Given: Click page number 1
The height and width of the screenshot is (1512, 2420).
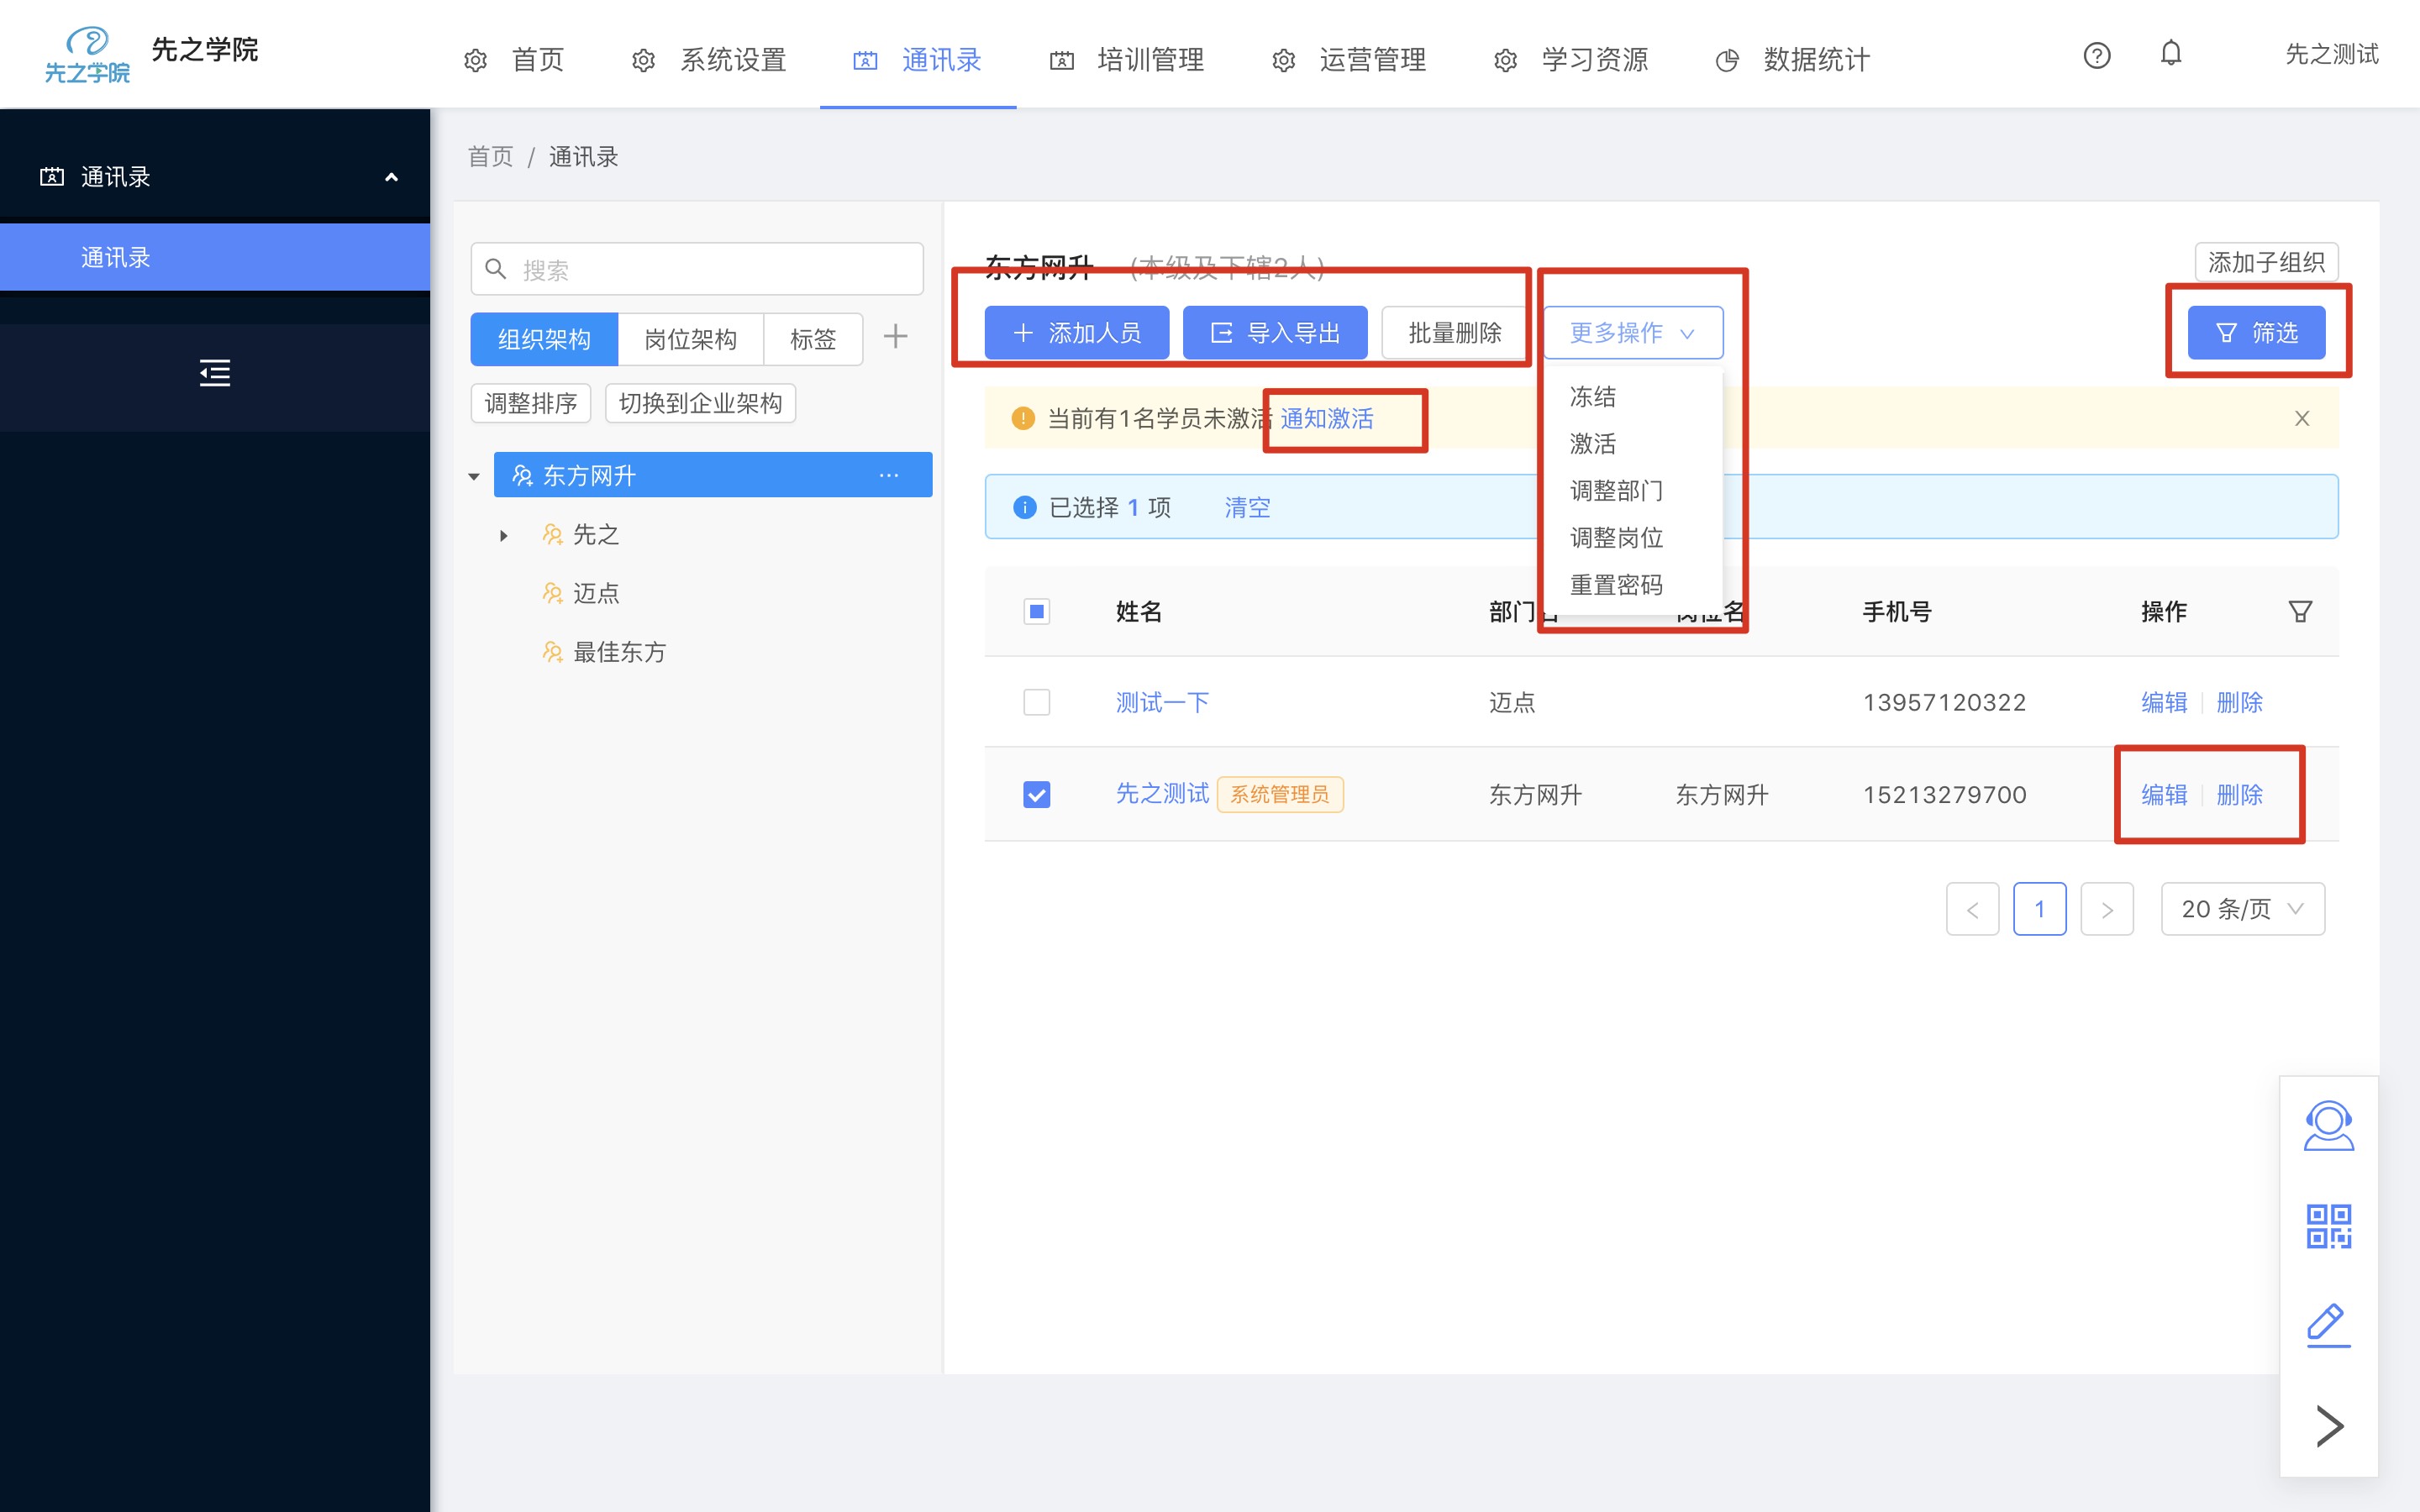Looking at the screenshot, I should [x=2039, y=909].
